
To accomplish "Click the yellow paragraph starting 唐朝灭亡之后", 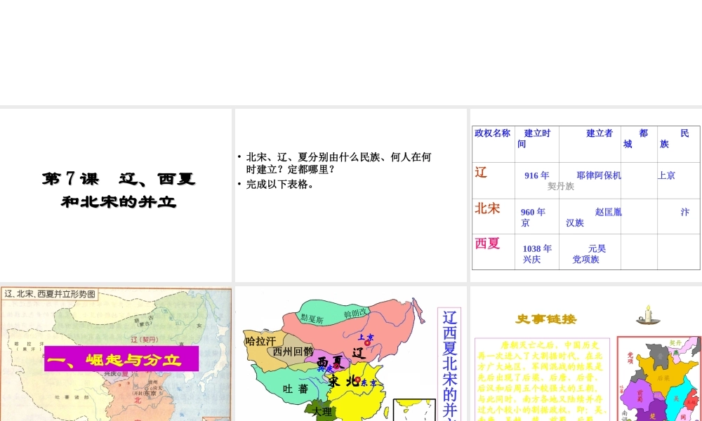I will pyautogui.click(x=541, y=381).
